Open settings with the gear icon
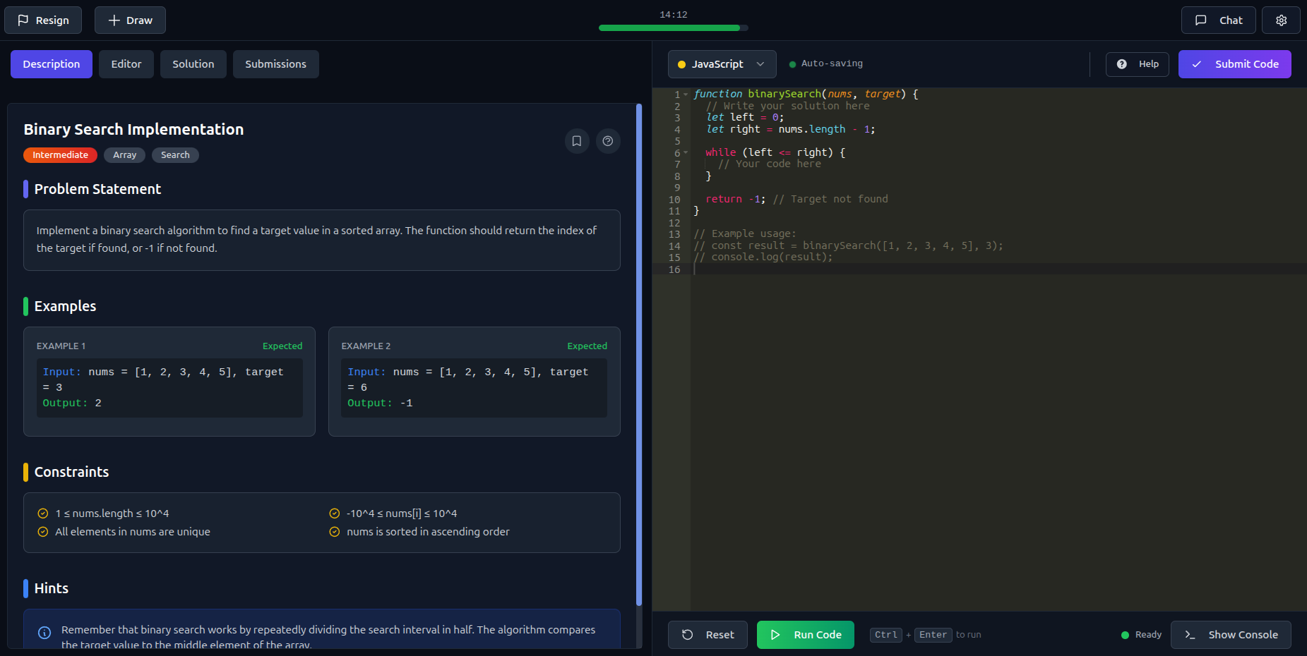 coord(1281,20)
